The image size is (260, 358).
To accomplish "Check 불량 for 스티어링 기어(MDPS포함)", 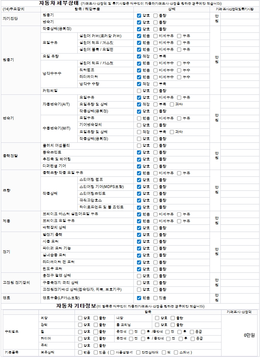I will 155,187.
